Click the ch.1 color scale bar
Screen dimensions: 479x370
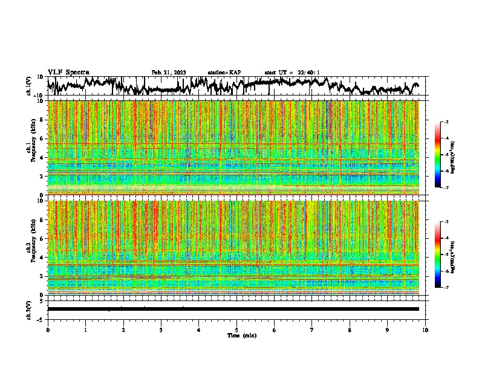pyautogui.click(x=438, y=155)
